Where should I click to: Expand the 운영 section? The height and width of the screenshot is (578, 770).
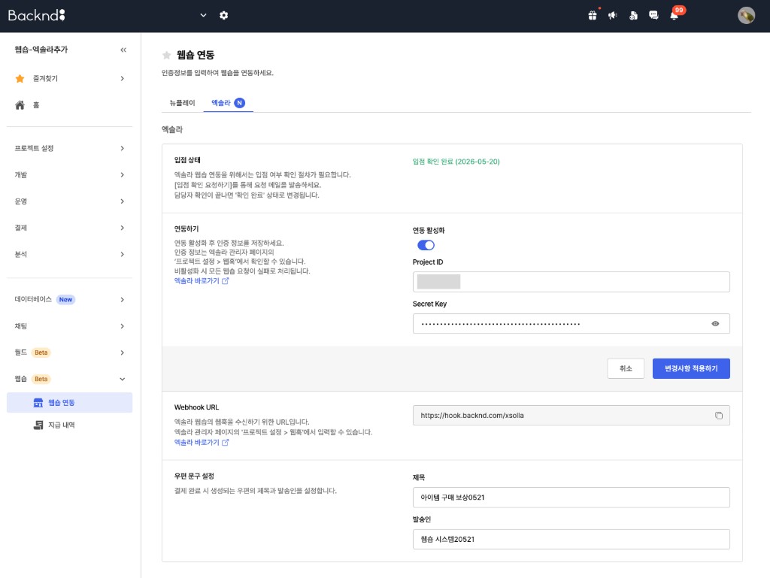[69, 201]
